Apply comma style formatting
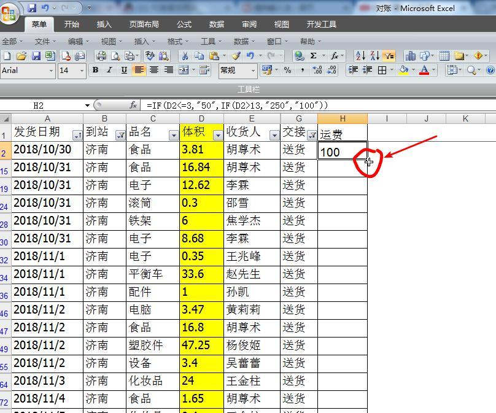This screenshot has width=496, height=413. point(303,70)
